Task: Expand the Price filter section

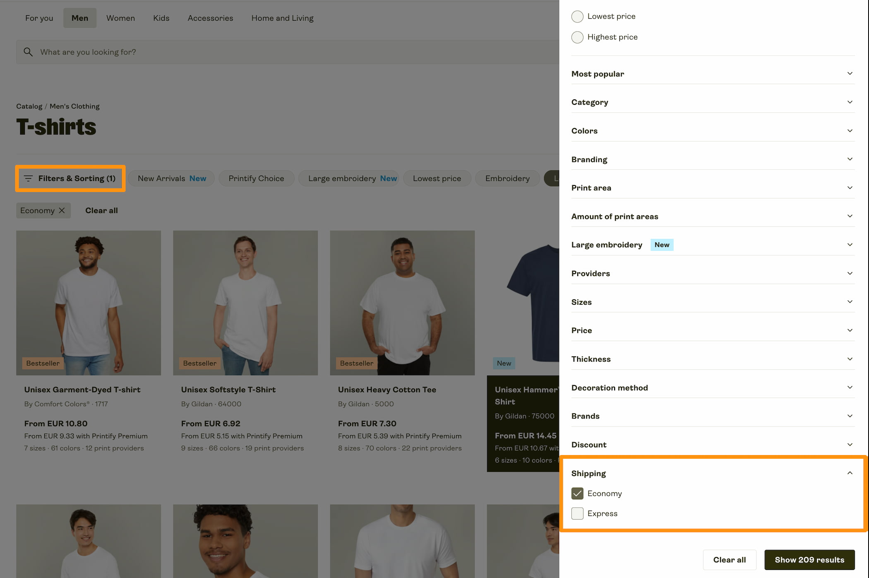Action: (713, 330)
